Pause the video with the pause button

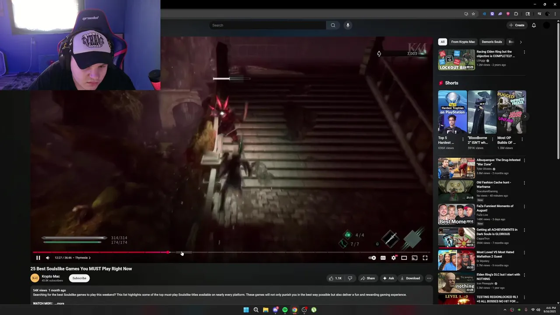38,258
